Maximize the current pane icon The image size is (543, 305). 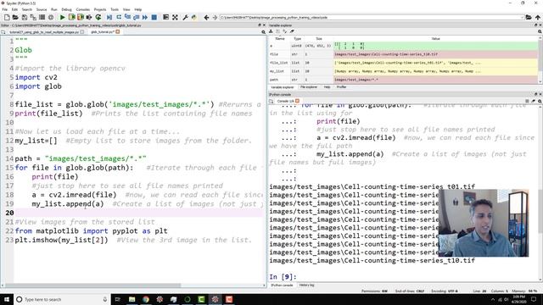[166, 17]
